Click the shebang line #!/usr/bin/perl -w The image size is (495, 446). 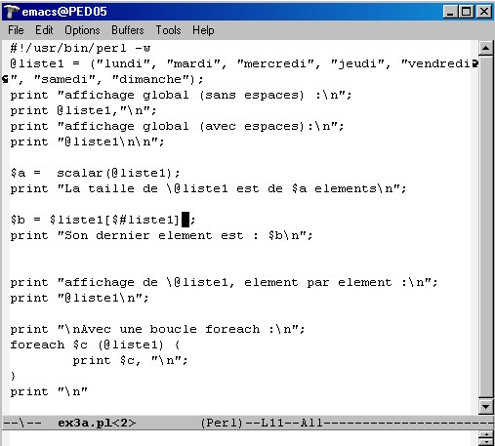pyautogui.click(x=80, y=48)
